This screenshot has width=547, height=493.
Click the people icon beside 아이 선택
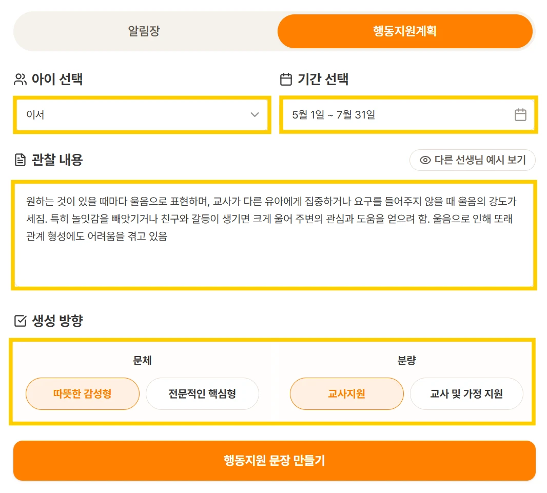pyautogui.click(x=20, y=80)
